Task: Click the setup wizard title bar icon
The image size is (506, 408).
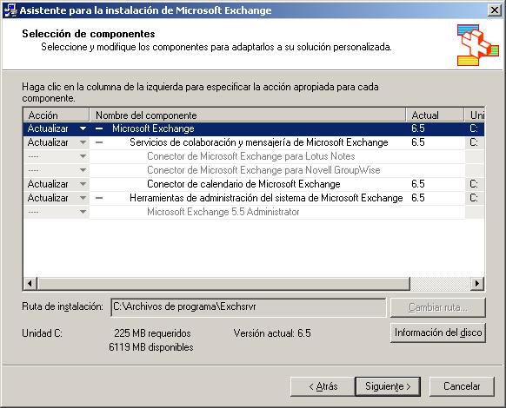Action: coord(10,10)
